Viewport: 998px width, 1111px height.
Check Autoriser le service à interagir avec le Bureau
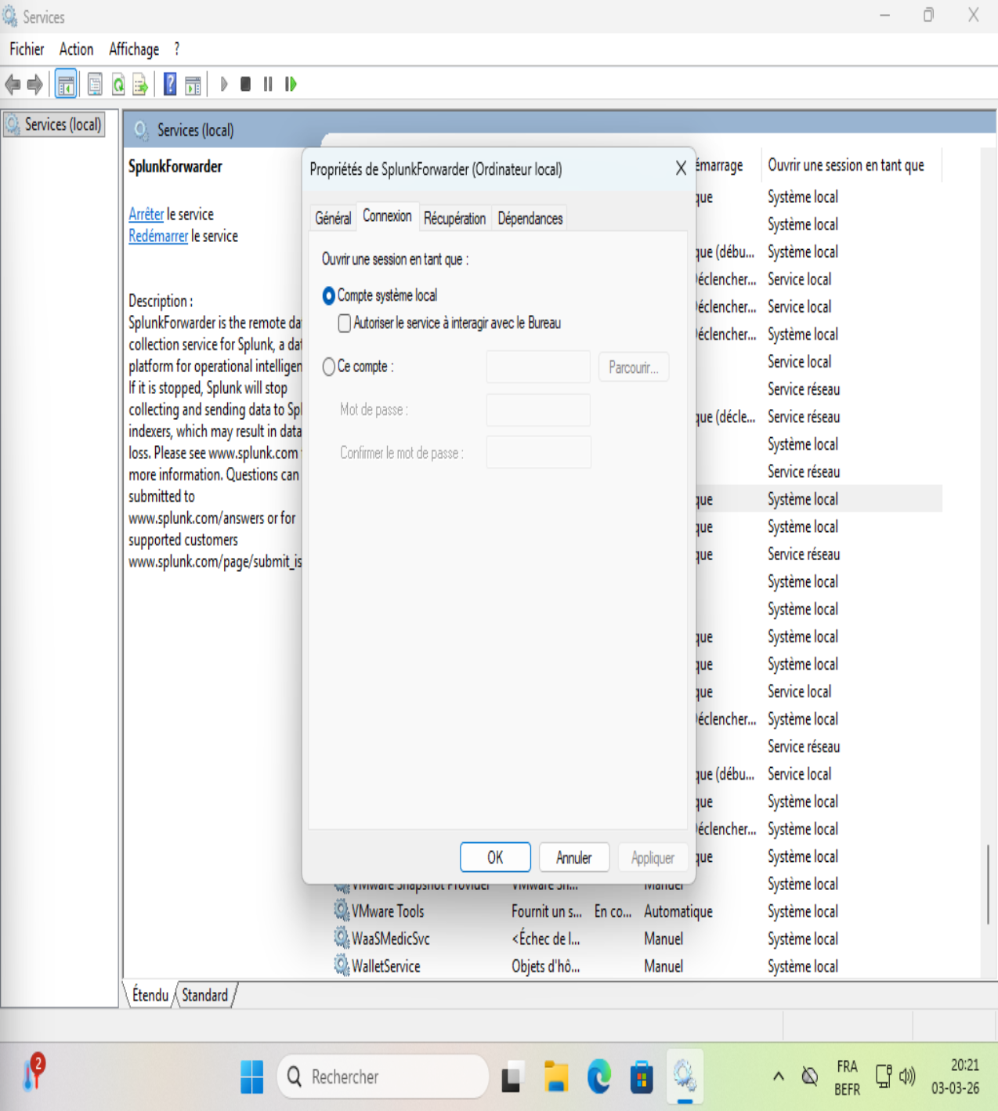[x=345, y=323]
